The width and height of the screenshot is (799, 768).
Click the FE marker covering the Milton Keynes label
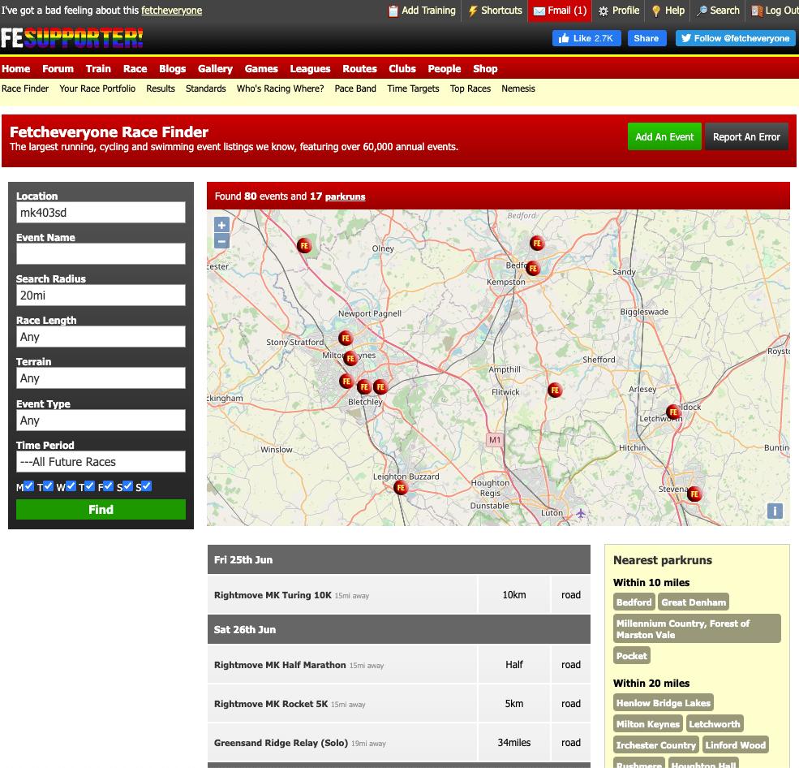click(x=350, y=359)
